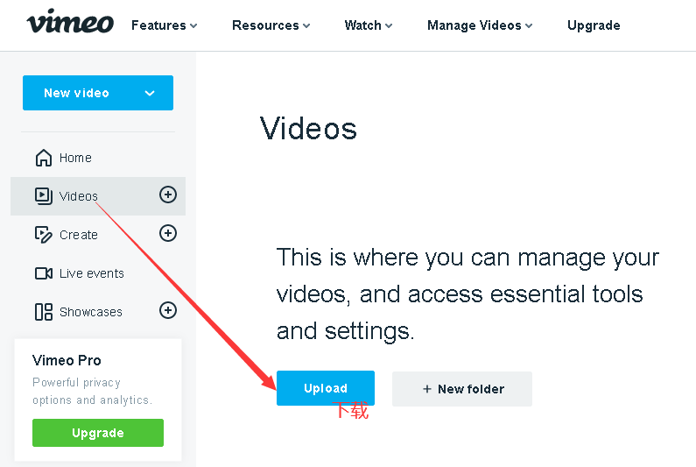Click the Showcases grid icon

coord(44,312)
